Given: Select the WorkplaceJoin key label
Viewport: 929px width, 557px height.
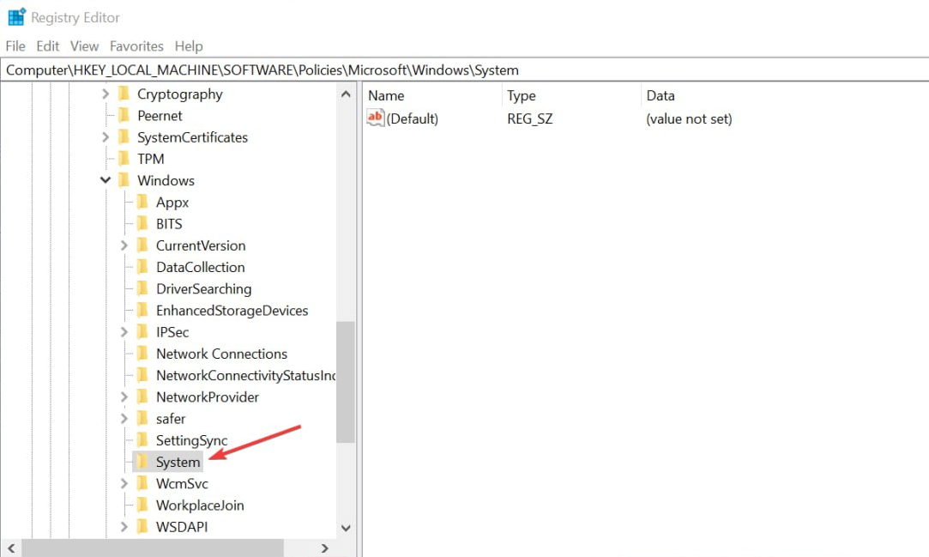Looking at the screenshot, I should pyautogui.click(x=200, y=506).
